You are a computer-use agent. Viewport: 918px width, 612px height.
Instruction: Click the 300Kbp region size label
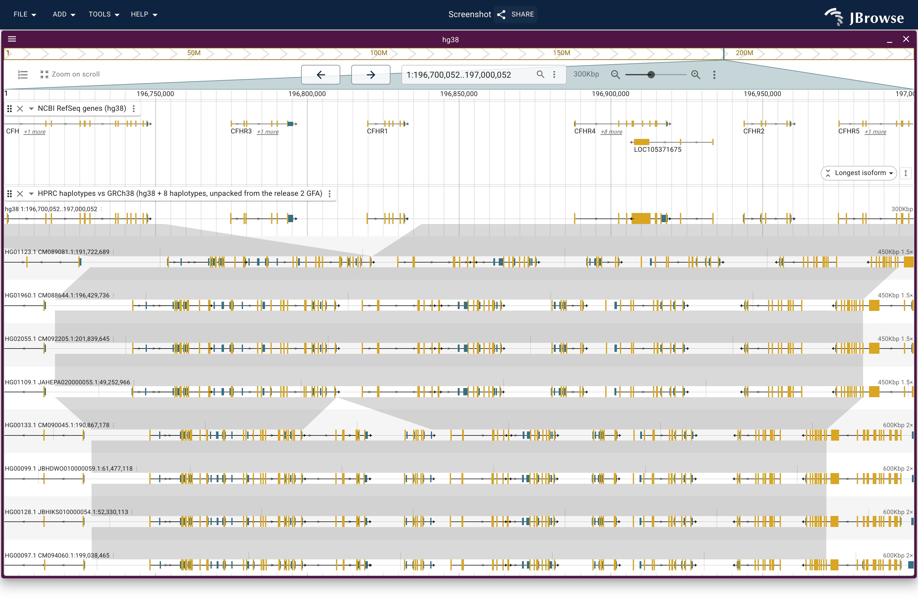click(586, 74)
